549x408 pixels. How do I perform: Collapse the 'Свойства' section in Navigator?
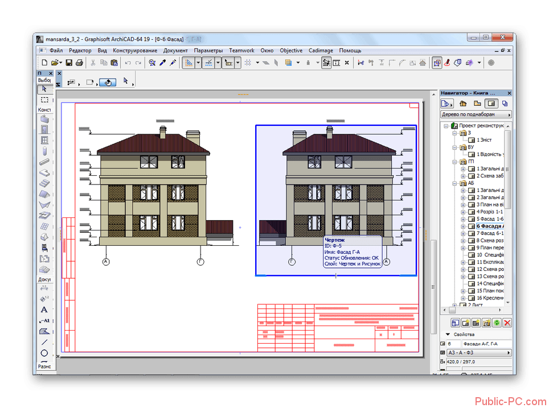click(448, 335)
